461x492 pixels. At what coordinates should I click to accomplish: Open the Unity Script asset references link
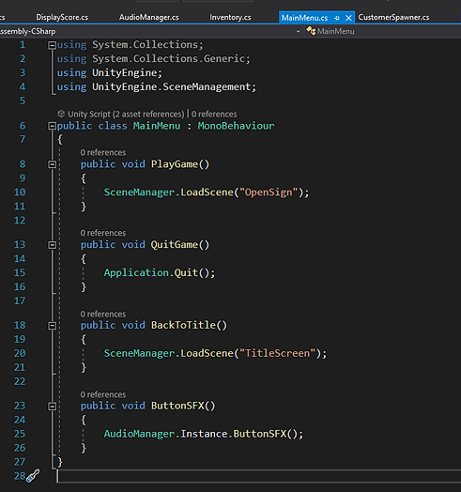click(x=126, y=115)
